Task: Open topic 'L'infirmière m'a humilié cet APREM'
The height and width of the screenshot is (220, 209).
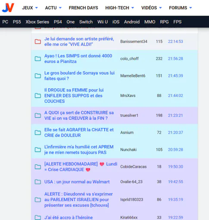Action: tap(79, 150)
